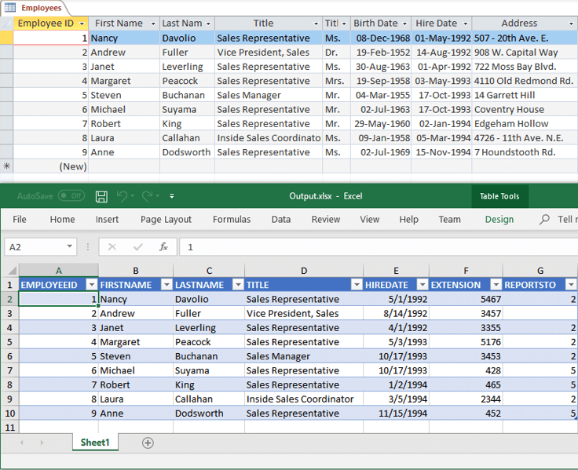Click the formula bar Enter checkmark icon

click(x=138, y=247)
